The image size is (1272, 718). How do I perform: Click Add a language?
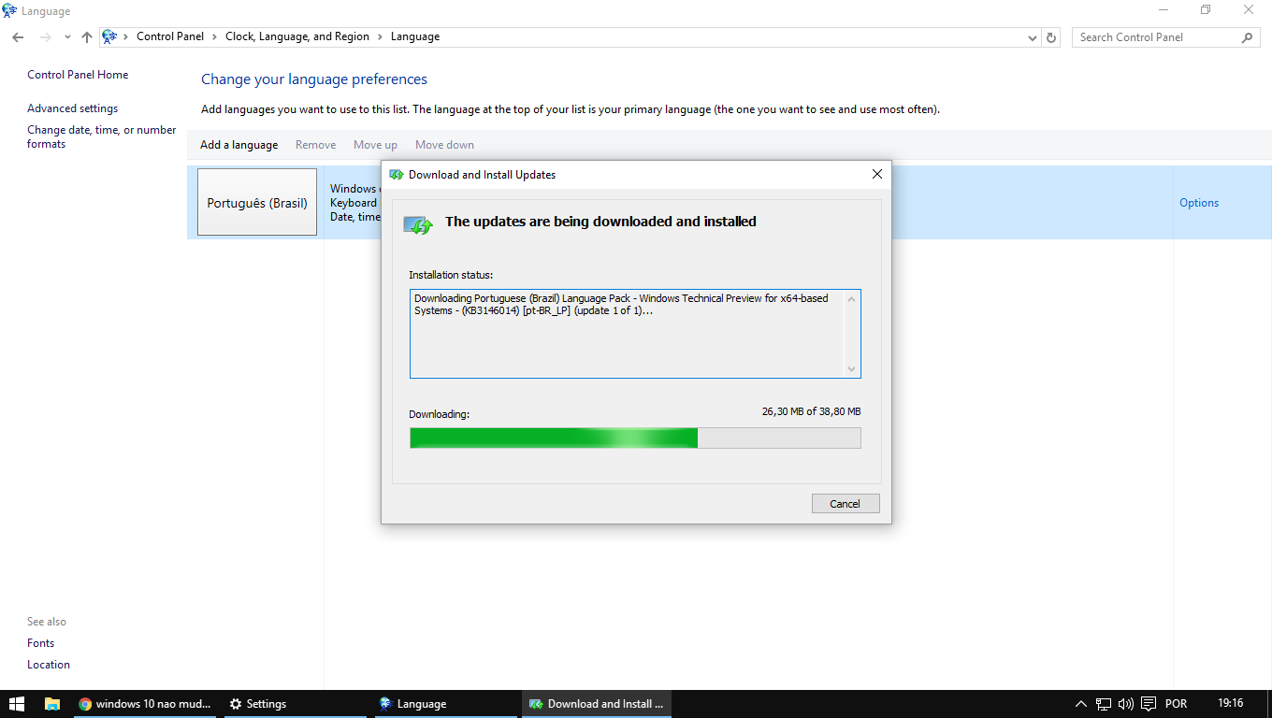238,145
